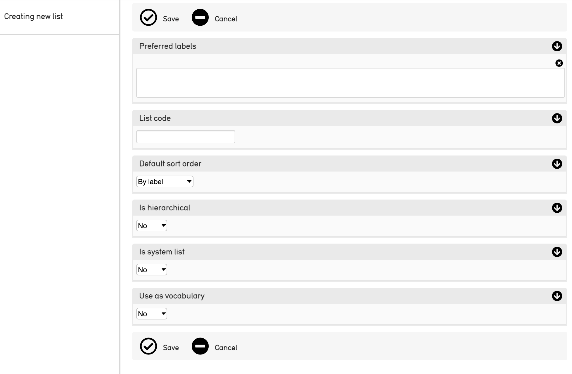
Task: Click the top Save checkmark icon
Action: click(148, 18)
